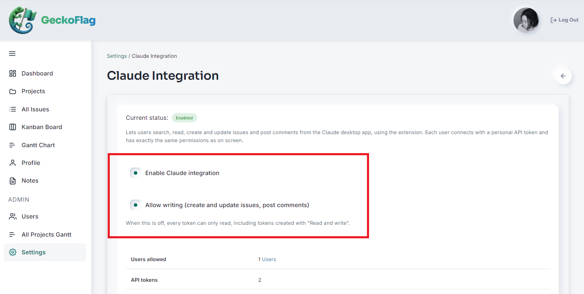Go back using the arrow button
This screenshot has width=584, height=294.
coord(563,76)
